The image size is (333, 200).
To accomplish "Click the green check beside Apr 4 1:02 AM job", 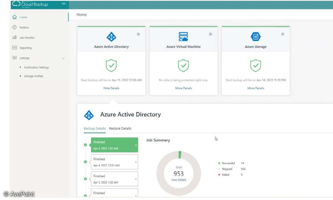I will click(85, 145).
